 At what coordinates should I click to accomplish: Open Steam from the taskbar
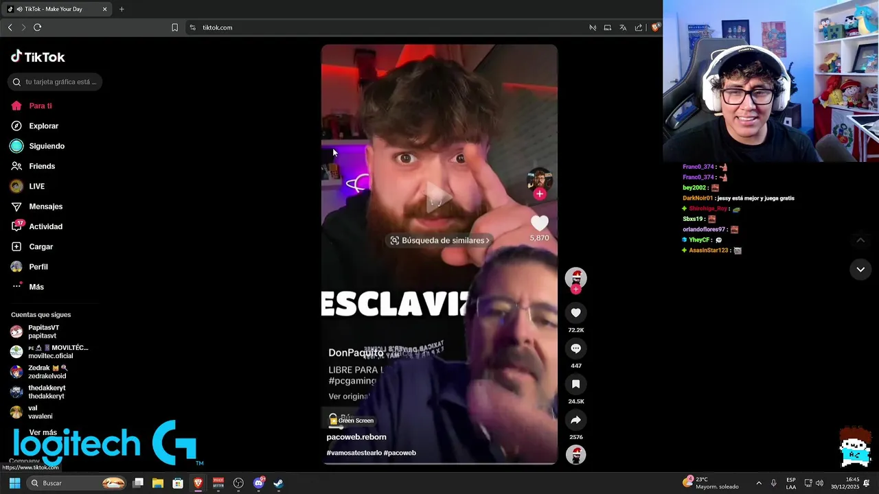(279, 483)
